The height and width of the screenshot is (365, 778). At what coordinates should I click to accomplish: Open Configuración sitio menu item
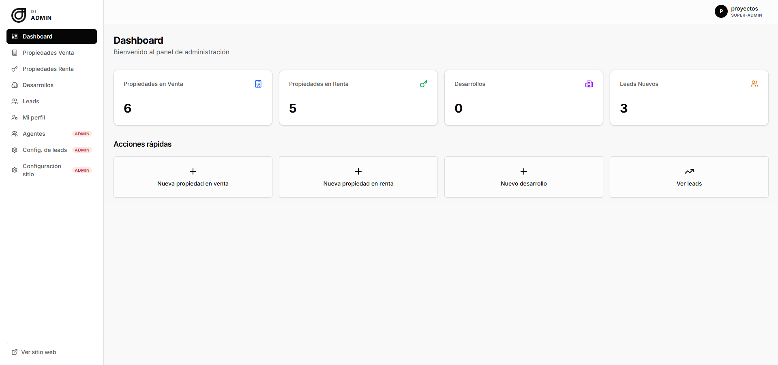pyautogui.click(x=51, y=170)
